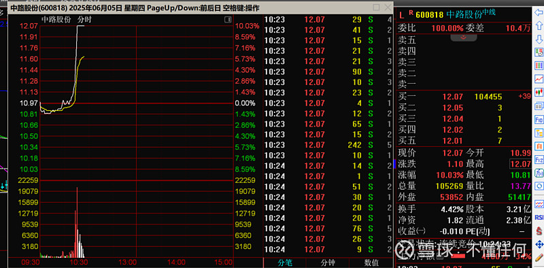Click the up arrow sidebar icon
Screen dimensions: 544x268
click(539, 26)
